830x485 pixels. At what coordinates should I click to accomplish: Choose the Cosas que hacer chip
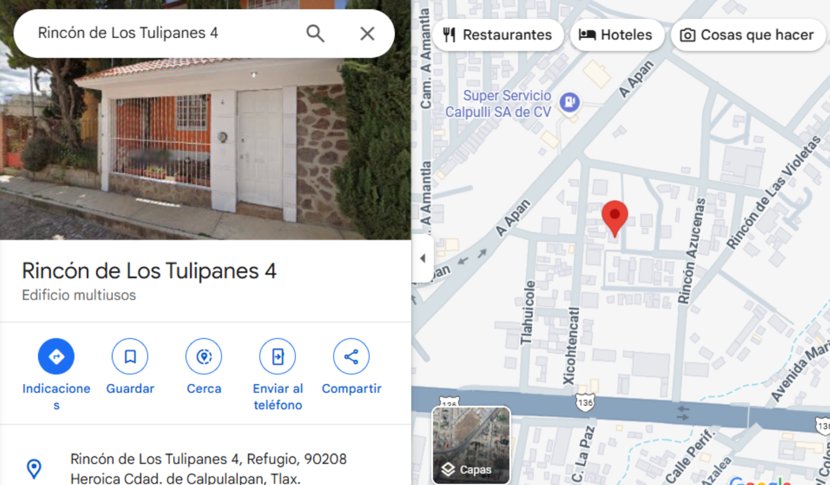pos(748,35)
